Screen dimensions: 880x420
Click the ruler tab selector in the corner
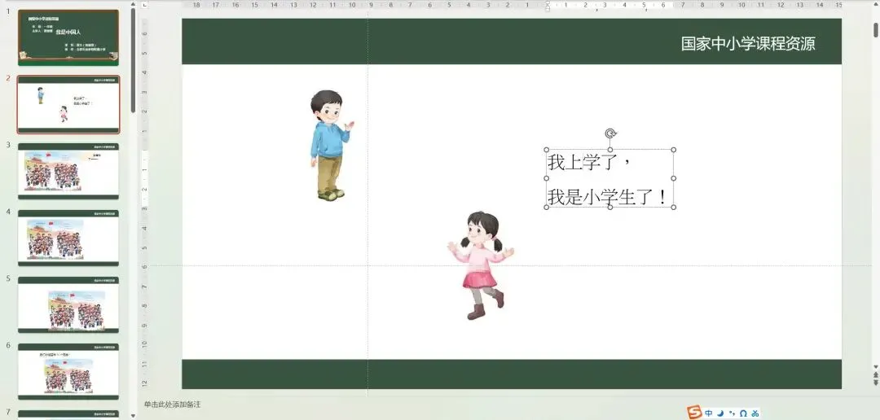[x=145, y=5]
